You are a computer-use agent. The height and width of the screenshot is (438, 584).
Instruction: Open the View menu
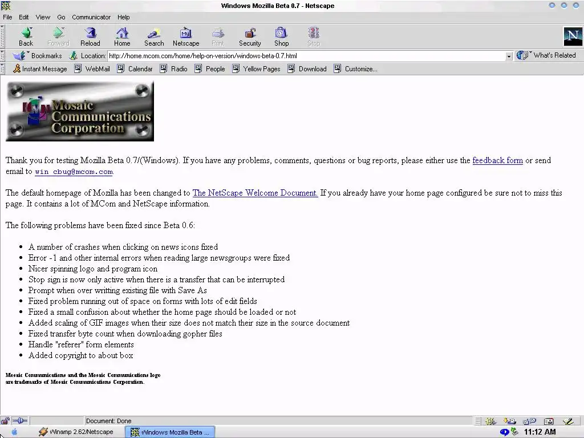43,17
